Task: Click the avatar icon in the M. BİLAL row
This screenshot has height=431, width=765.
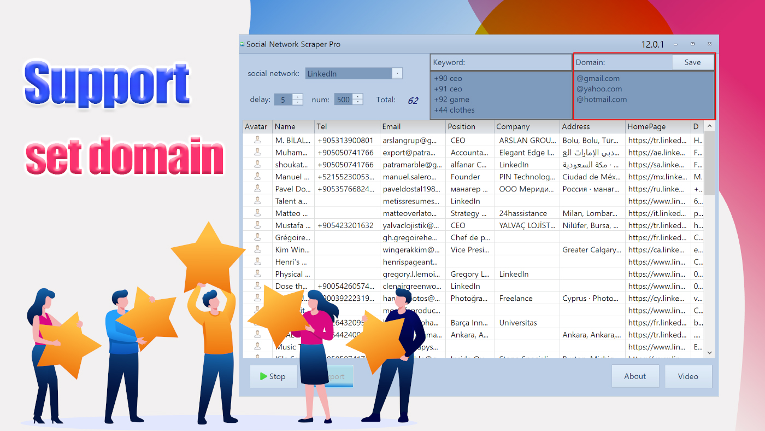Action: point(257,140)
